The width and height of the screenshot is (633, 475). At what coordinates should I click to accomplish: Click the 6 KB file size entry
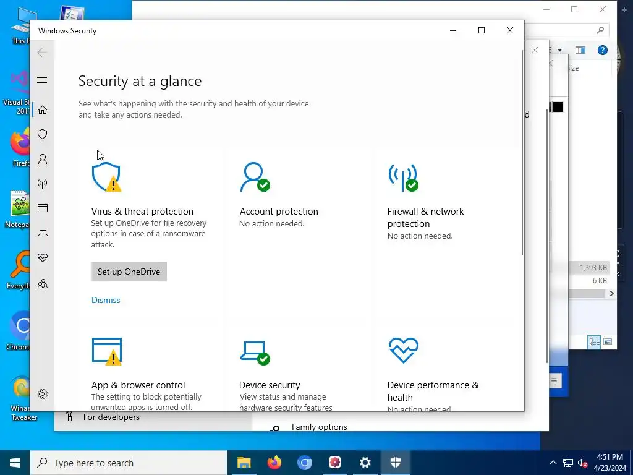[x=600, y=280]
